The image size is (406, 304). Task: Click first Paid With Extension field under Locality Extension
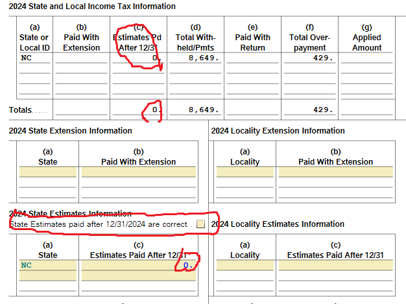335,172
